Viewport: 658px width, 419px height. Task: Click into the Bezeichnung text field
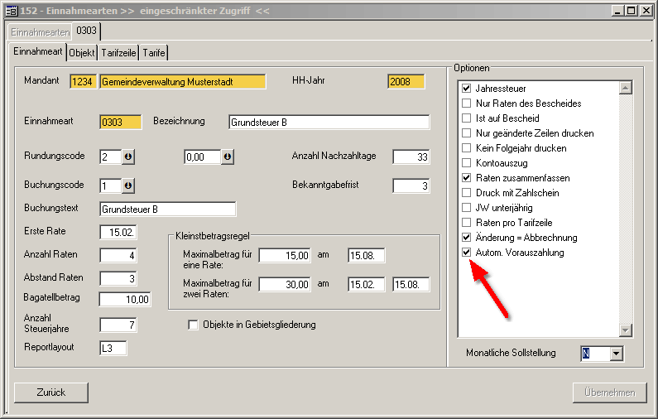[x=329, y=123]
